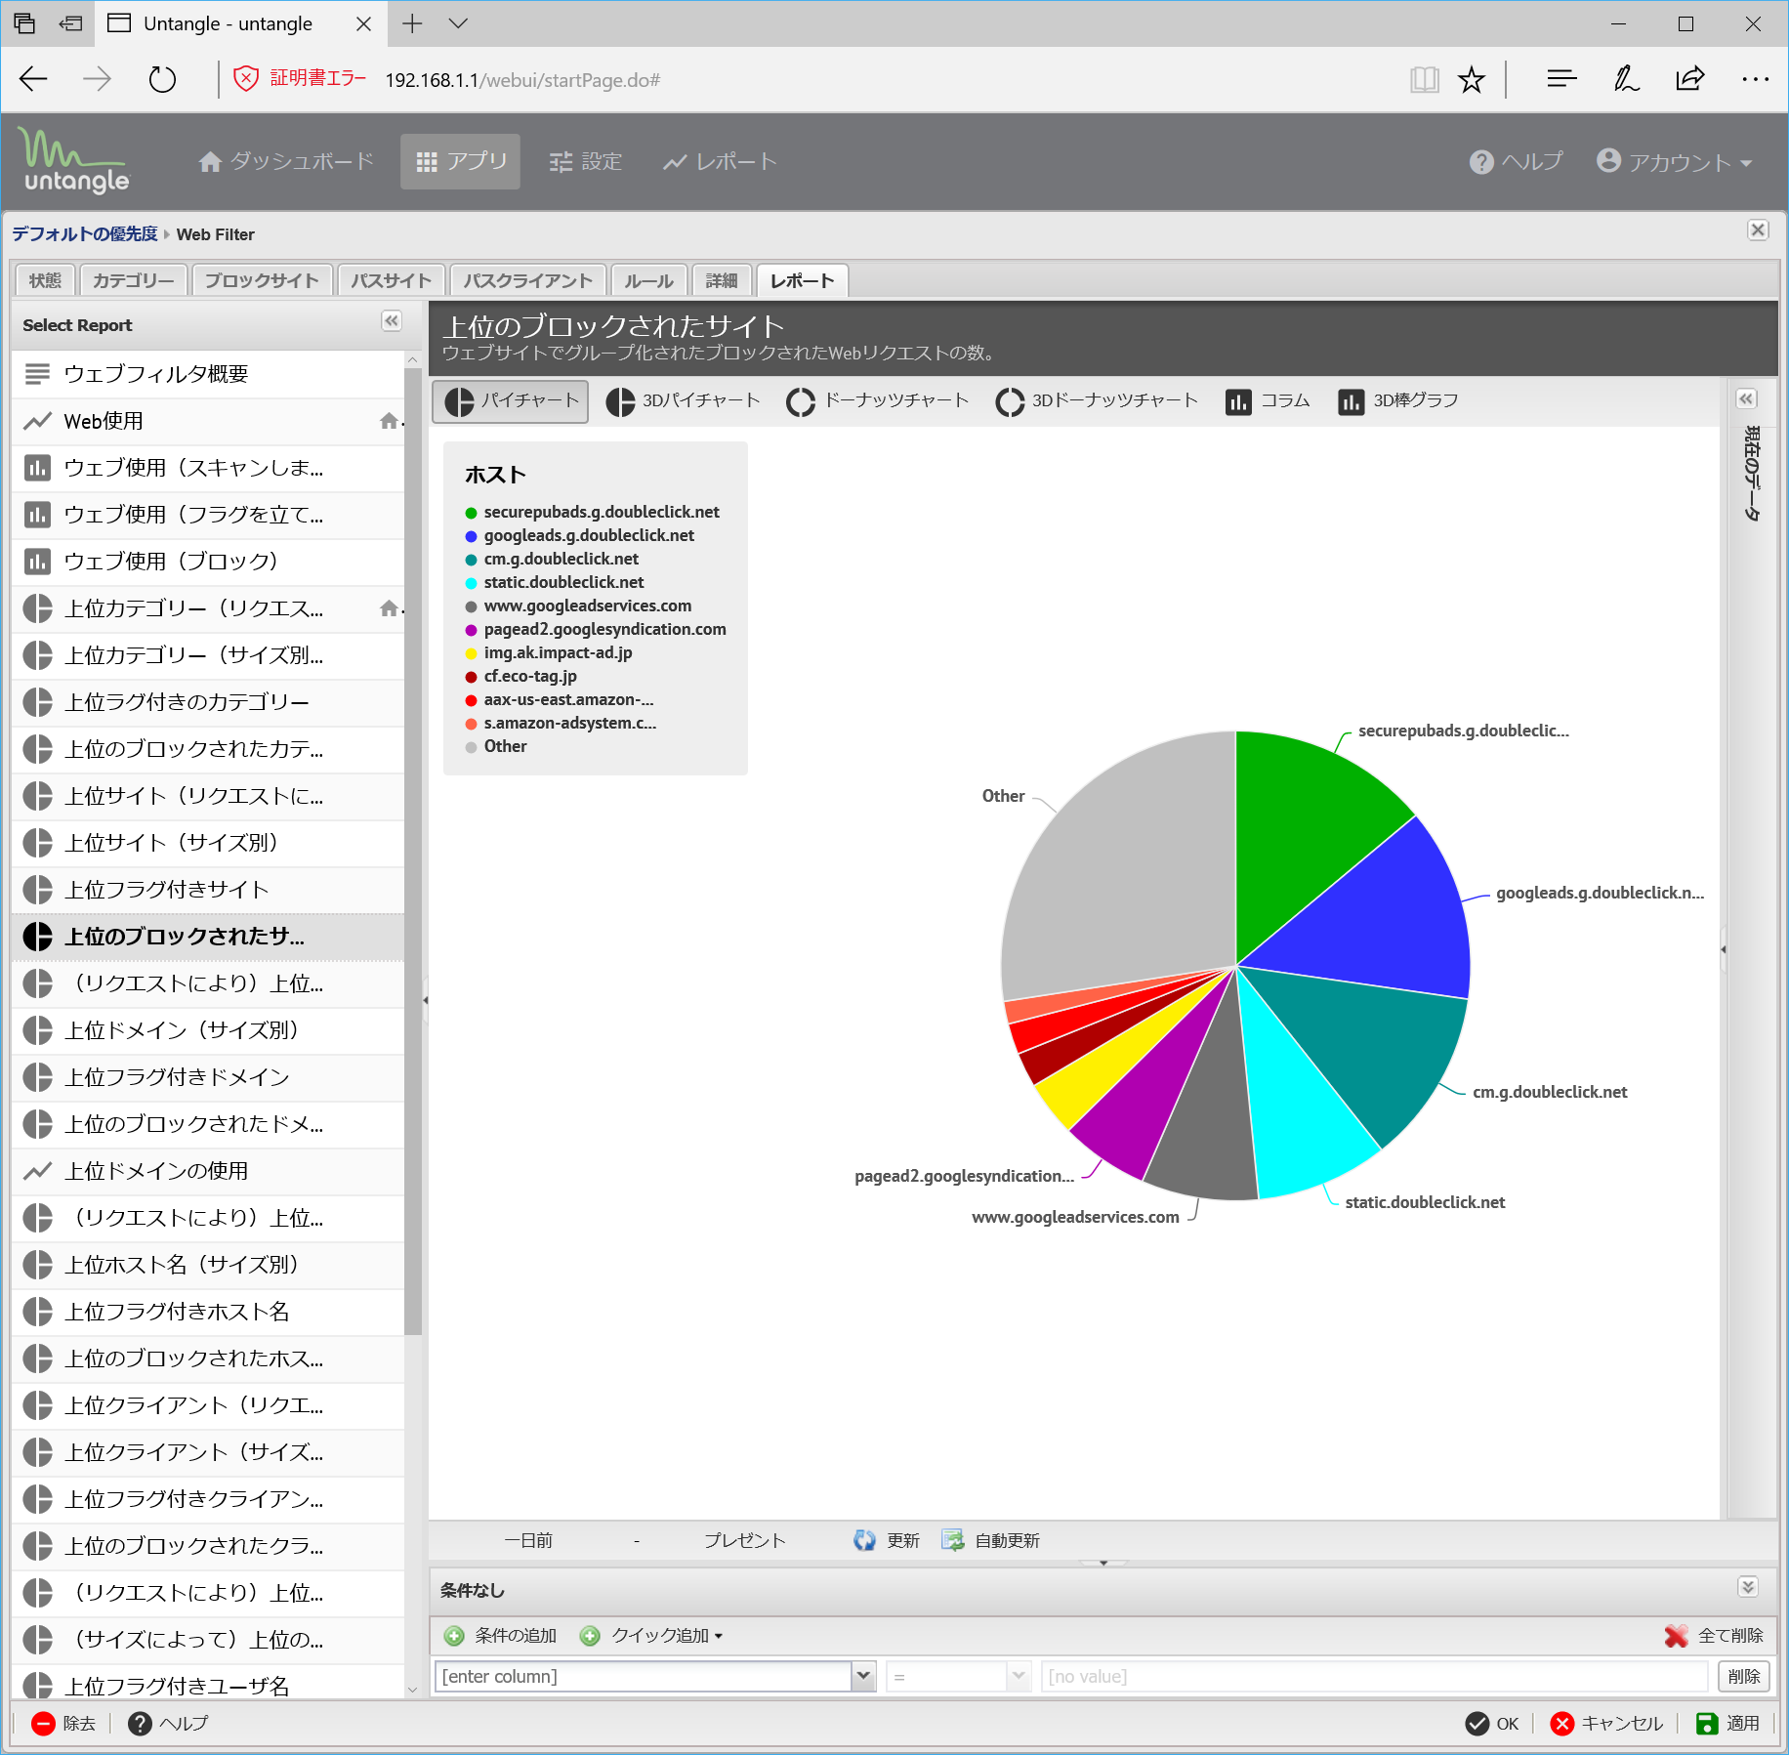This screenshot has width=1789, height=1755.
Task: Select ウェブフィルタ概要 report
Action: 209,375
